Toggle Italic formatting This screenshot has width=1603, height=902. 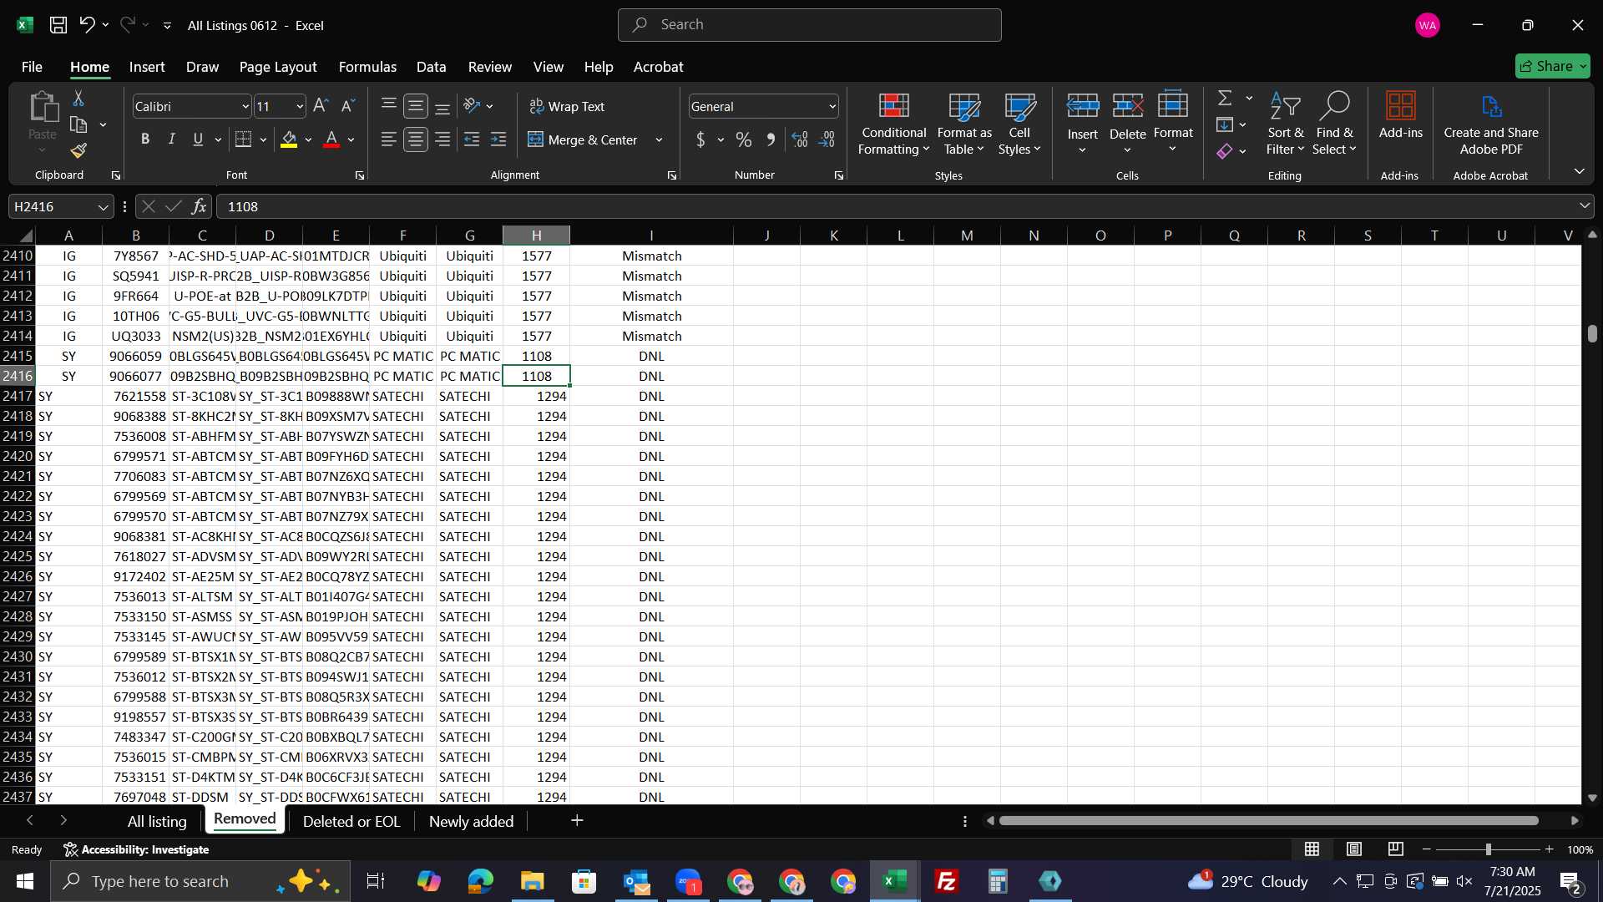(172, 139)
